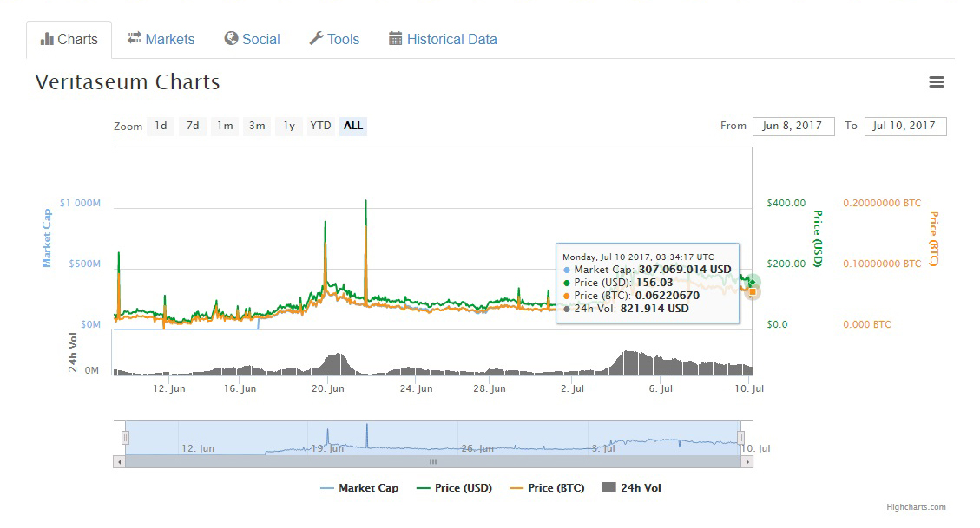Click the 20. Jun date axis label
980x528 pixels.
coord(328,388)
